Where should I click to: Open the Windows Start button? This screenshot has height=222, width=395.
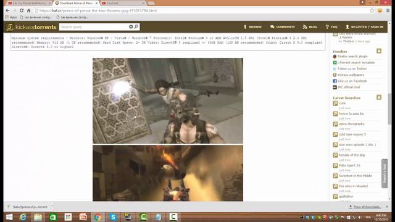click(x=9, y=217)
